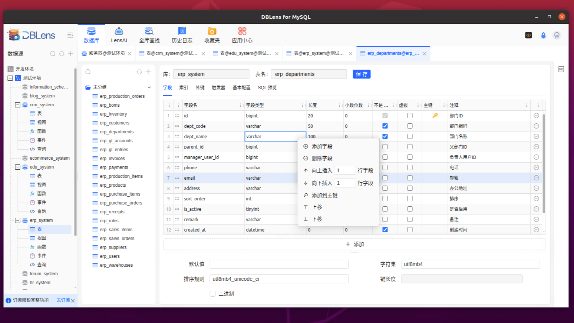The image size is (574, 323).
Task: Switch to the SQL预览 tab
Action: click(267, 87)
